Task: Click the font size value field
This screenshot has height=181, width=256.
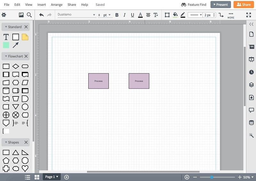Action: click(x=99, y=15)
